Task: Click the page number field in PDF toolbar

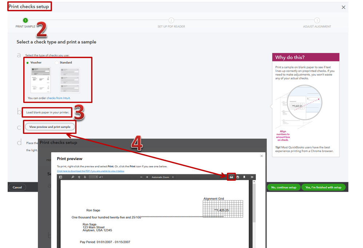Action: 94,177
